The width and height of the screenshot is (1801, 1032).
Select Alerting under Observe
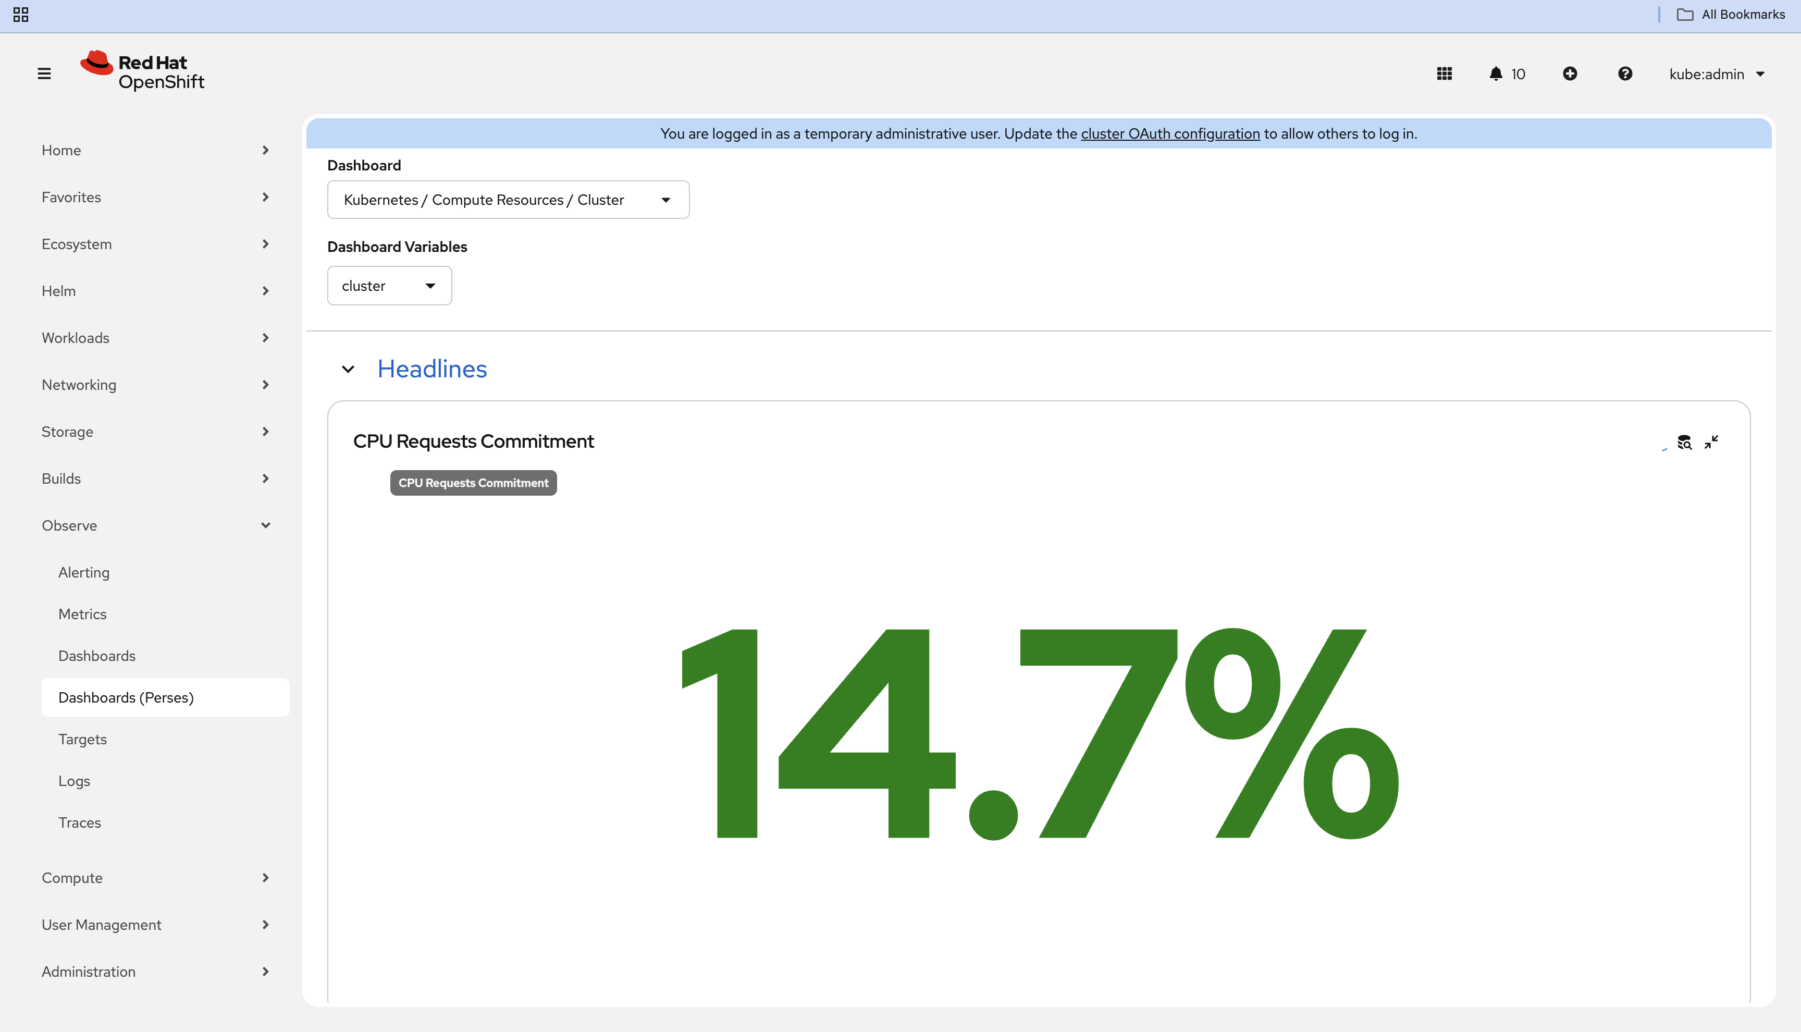(x=83, y=573)
